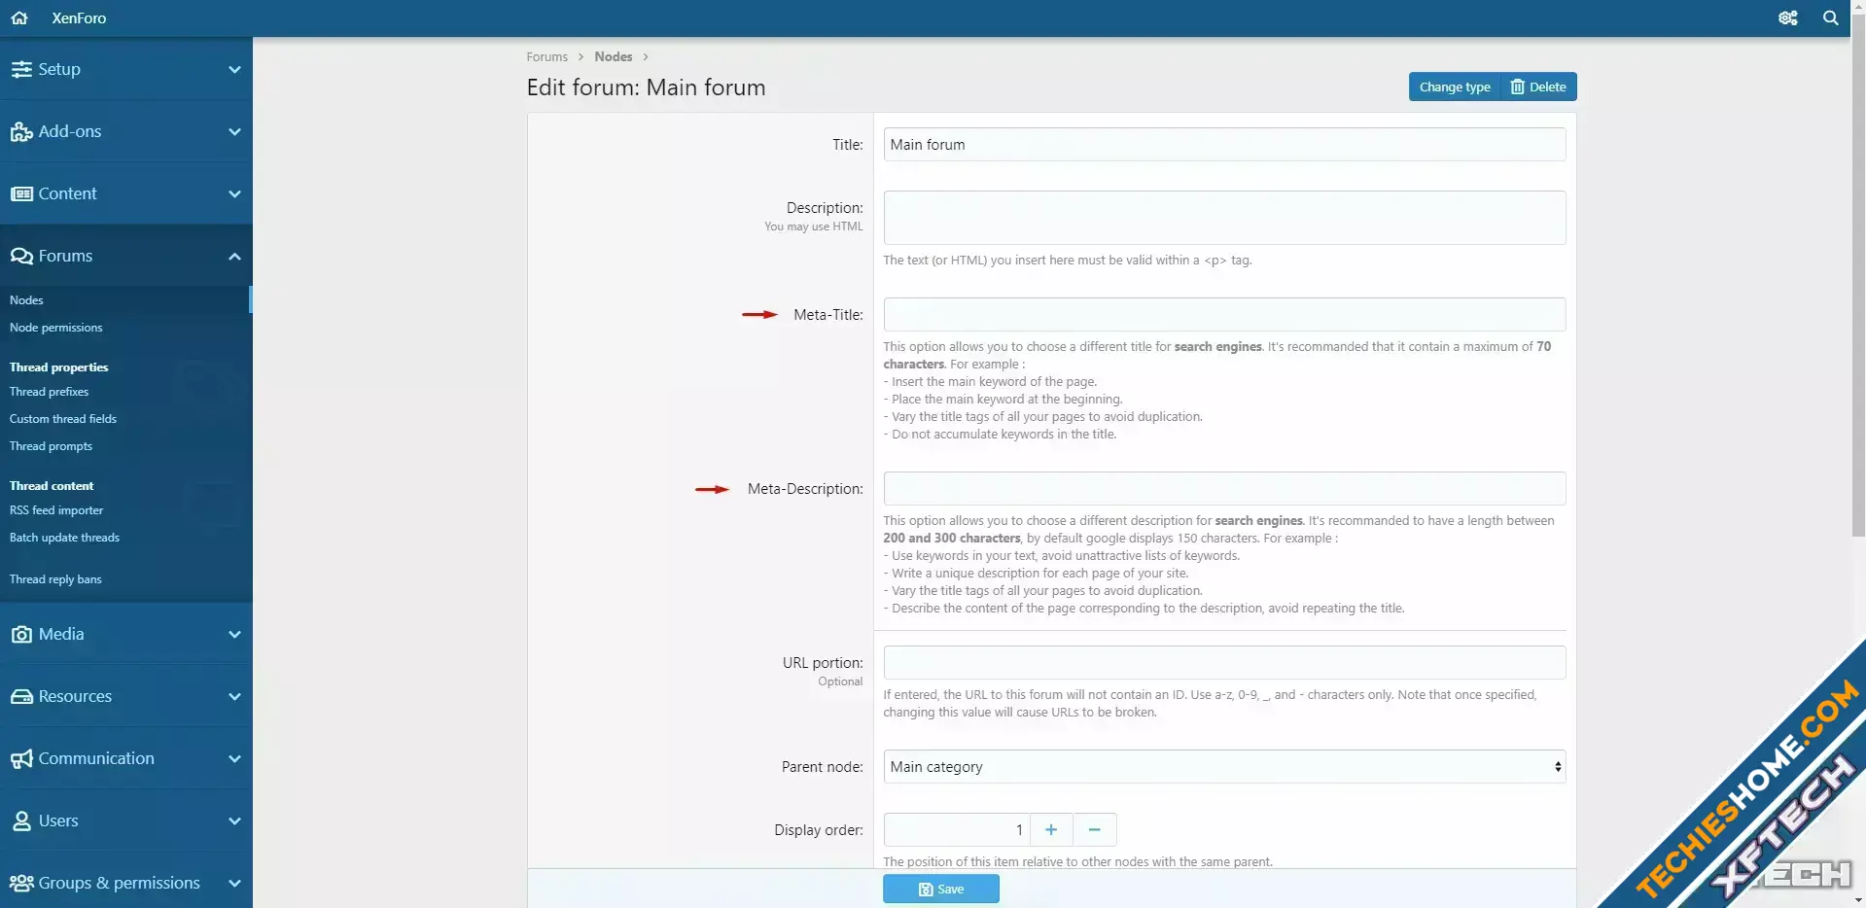Click into the Title field

tap(1224, 144)
